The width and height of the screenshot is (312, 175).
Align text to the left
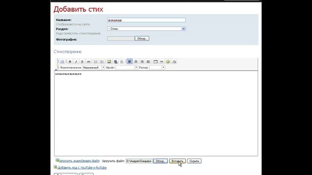pyautogui.click(x=130, y=62)
